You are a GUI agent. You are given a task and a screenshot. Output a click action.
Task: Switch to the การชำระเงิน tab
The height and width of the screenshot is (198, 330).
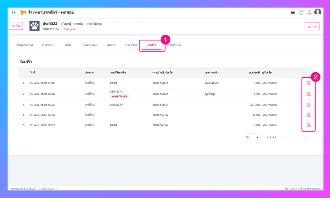point(174,45)
